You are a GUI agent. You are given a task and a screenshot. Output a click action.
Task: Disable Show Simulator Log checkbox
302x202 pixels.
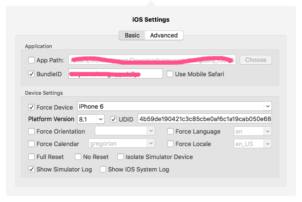(31, 169)
